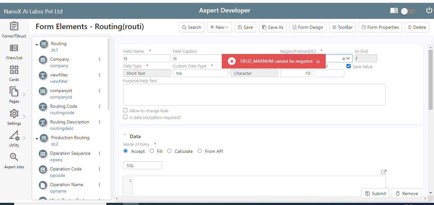The width and height of the screenshot is (434, 205).
Task: Click the Routing dc1 frame icon
Action: (x=44, y=44)
